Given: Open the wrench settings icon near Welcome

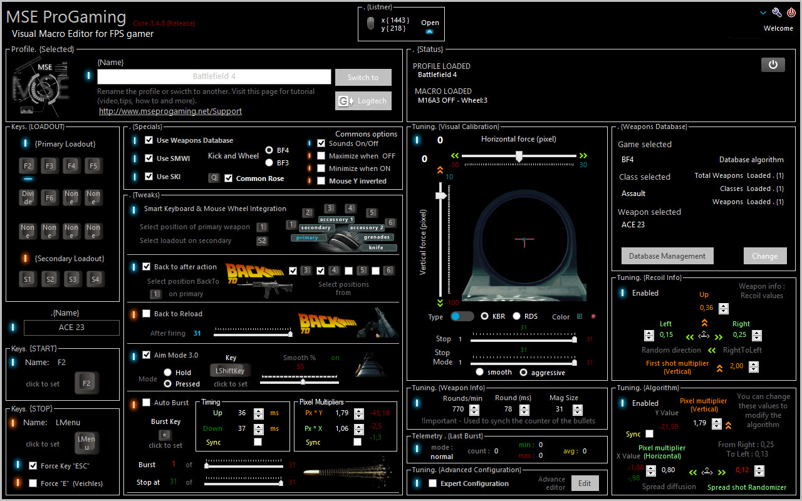Looking at the screenshot, I should [777, 13].
